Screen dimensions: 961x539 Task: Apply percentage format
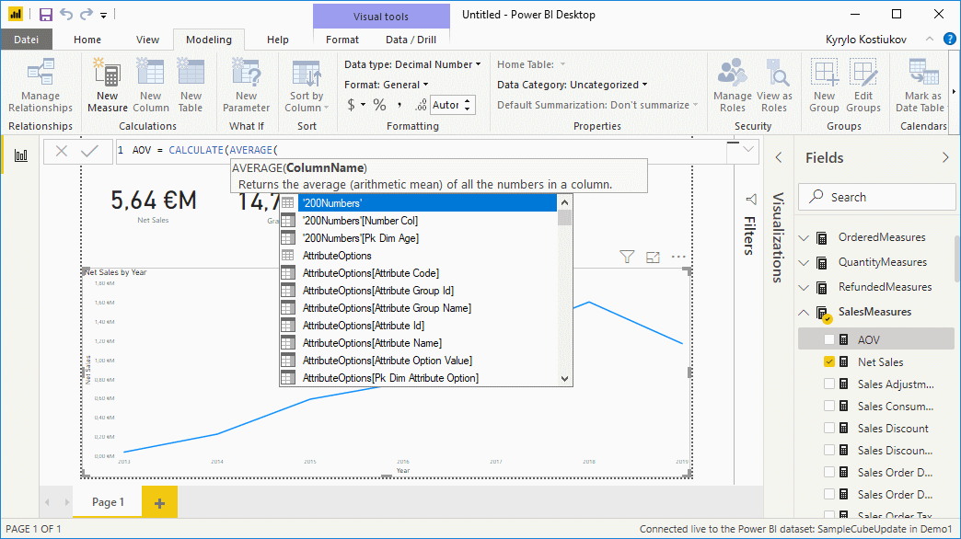[x=380, y=105]
